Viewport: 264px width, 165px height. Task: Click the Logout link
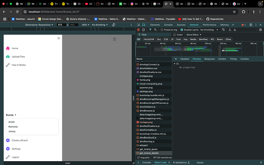[15, 157]
